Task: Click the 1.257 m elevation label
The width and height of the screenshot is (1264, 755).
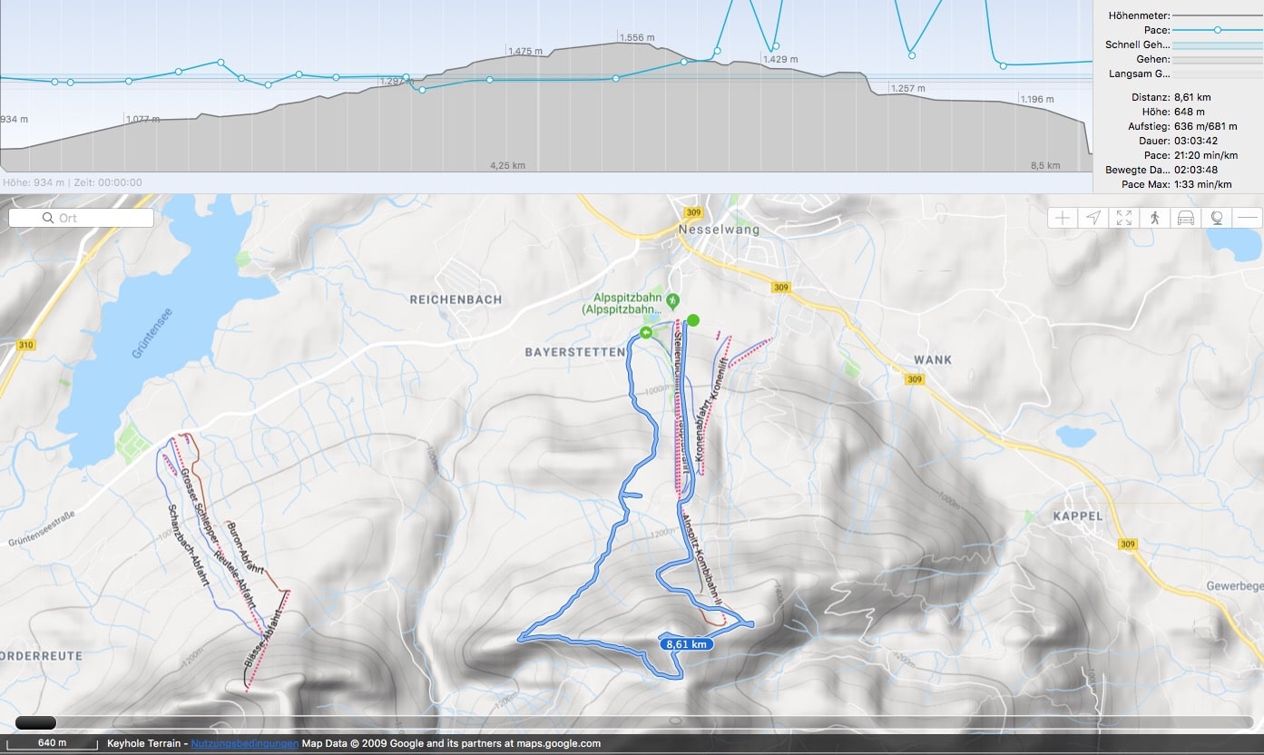Action: 907,88
